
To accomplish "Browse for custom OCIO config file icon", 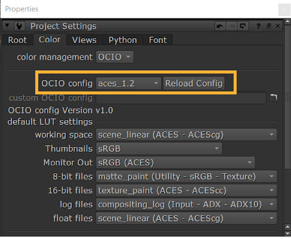I will [274, 97].
